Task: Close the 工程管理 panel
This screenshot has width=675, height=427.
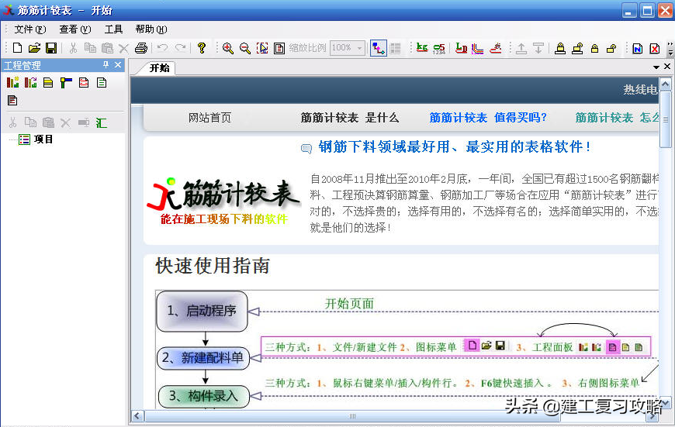Action: click(x=118, y=65)
